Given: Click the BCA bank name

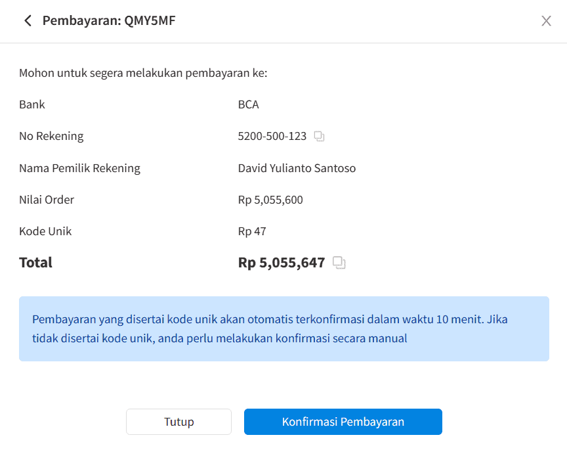Looking at the screenshot, I should click(248, 105).
